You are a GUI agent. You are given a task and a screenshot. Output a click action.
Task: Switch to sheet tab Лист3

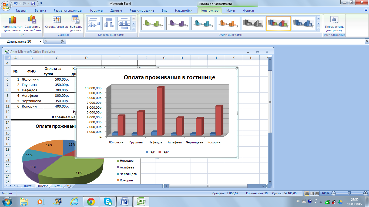(57, 186)
